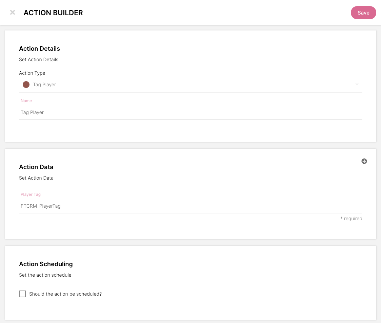The height and width of the screenshot is (323, 381).
Task: Close the Action Builder with the X icon
Action: (x=13, y=13)
